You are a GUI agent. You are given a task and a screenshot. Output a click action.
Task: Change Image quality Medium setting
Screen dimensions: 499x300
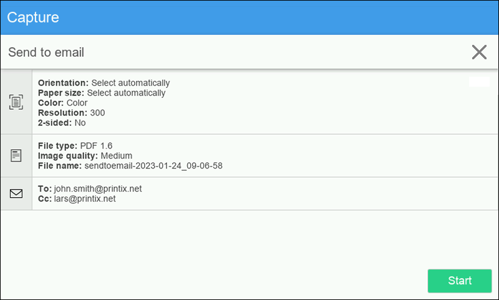[85, 155]
